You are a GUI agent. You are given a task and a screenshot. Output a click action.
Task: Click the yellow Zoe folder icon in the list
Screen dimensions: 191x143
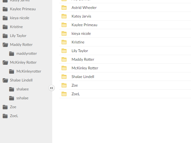pyautogui.click(x=64, y=85)
